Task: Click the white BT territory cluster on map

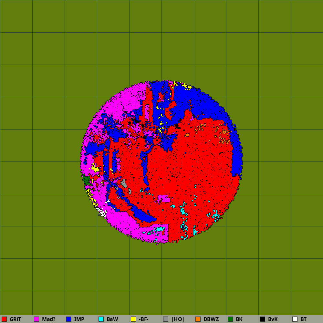Action: click(x=102, y=213)
